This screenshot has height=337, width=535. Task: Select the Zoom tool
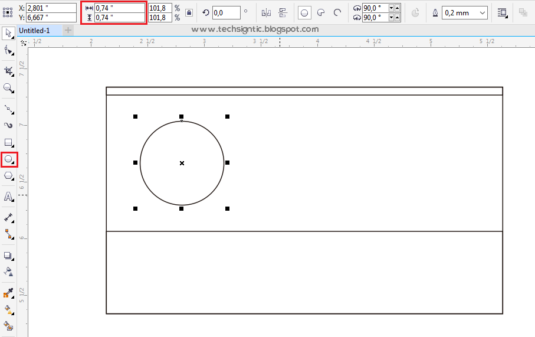click(8, 88)
